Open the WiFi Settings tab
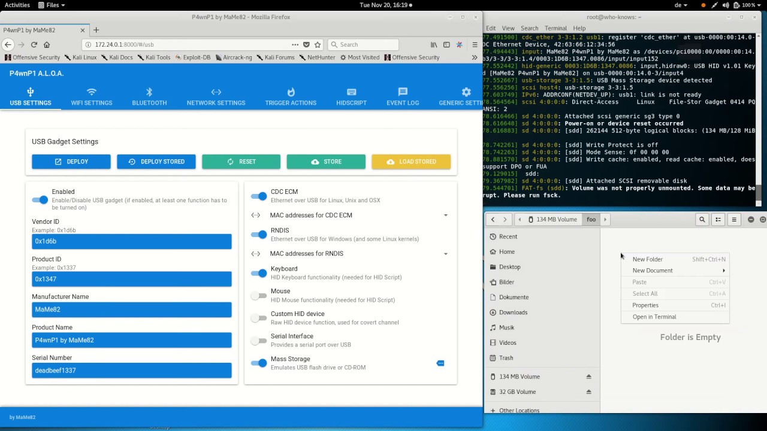Image resolution: width=767 pixels, height=431 pixels. [x=92, y=97]
